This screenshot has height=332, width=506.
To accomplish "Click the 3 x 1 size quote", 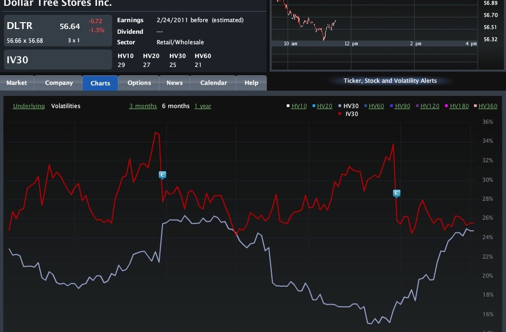I will tap(73, 41).
